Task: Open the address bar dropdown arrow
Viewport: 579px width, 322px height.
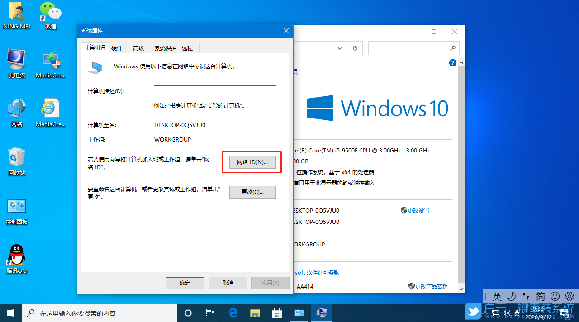Action: [339, 48]
